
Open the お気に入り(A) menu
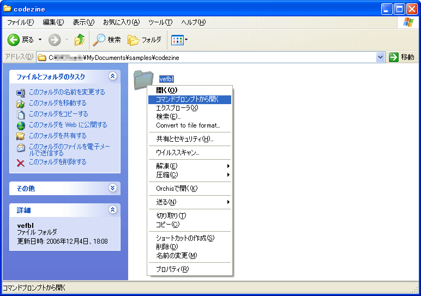coord(122,22)
